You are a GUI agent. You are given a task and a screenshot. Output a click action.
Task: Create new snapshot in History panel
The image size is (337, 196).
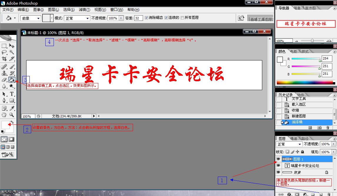point(319,128)
